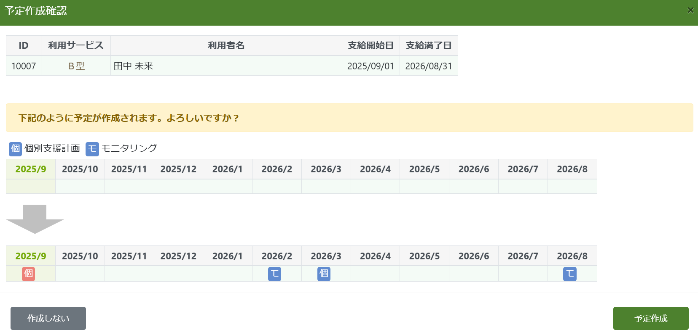Close the 予定作成確認 dialog with the X
Image resolution: width=698 pixels, height=335 pixels.
[x=690, y=11]
